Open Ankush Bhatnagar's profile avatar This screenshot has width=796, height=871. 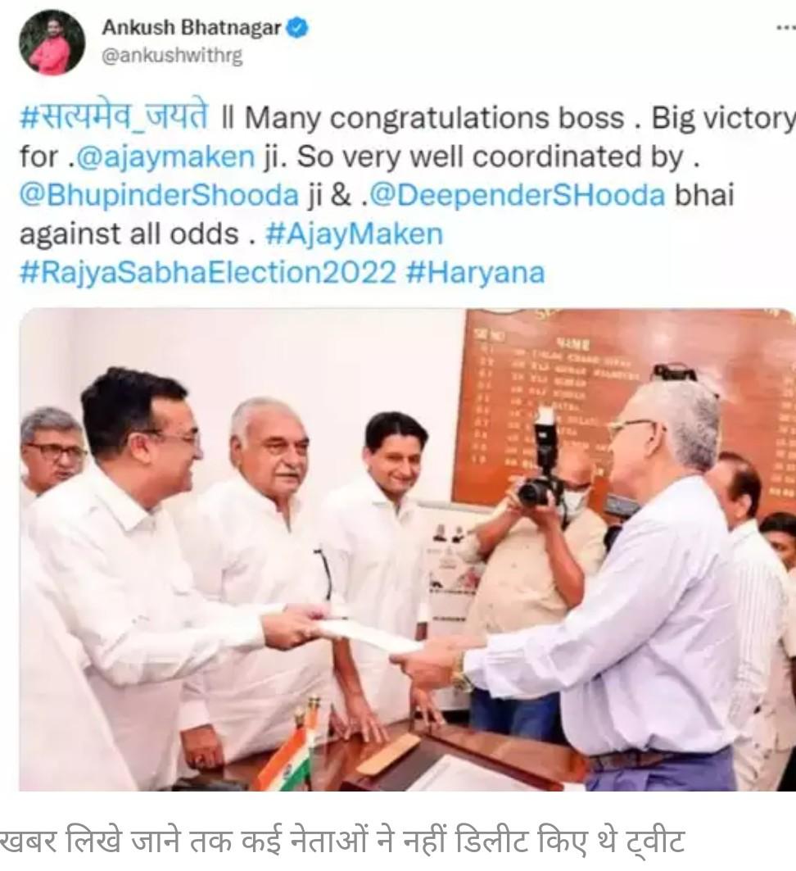coord(52,43)
